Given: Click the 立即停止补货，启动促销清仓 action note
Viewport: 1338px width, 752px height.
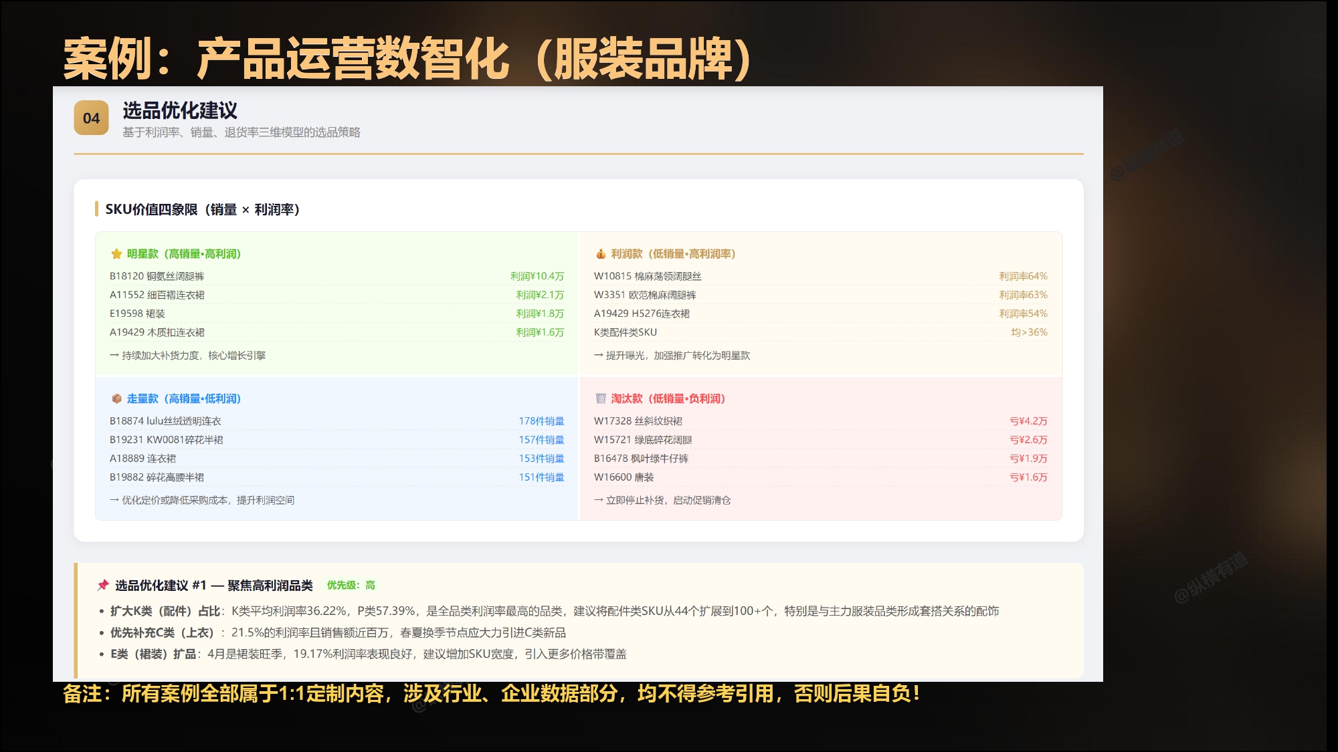Looking at the screenshot, I should (668, 500).
